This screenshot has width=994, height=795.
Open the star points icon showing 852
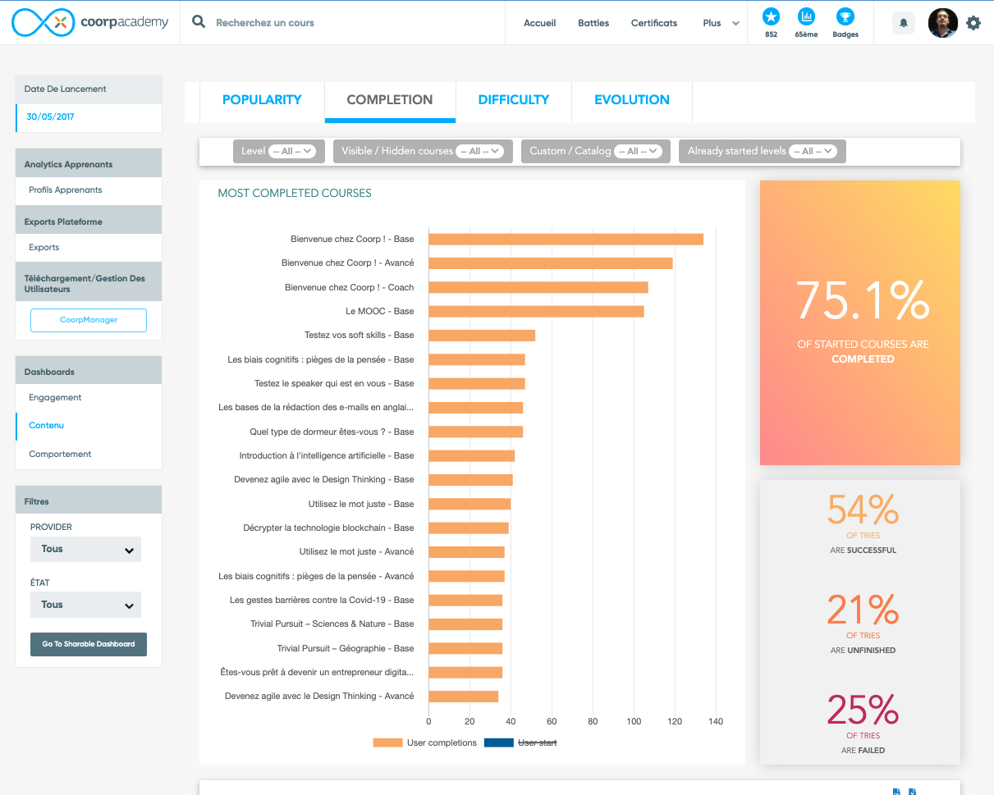(x=771, y=17)
